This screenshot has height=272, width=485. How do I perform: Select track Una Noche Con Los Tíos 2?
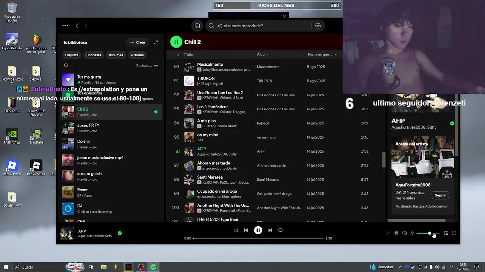(x=220, y=93)
